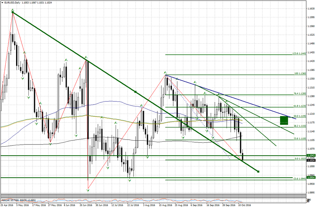The height and width of the screenshot is (208, 316).
Task: Click the 1.1420 price scale value
Action: (x=311, y=61)
